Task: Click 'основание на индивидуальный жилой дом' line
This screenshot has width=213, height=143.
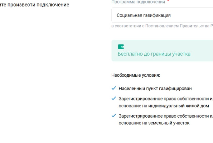Action: coord(164,106)
